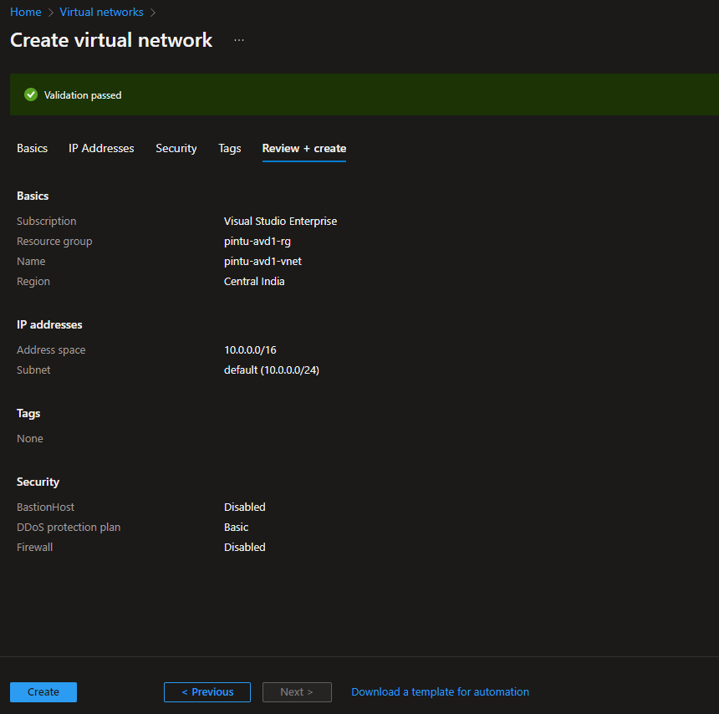Click the disabled Next button
The image size is (719, 714).
tap(297, 691)
